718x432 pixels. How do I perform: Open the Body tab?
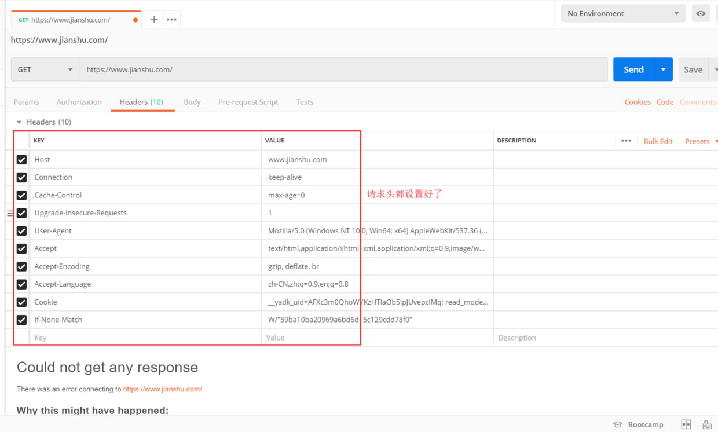coord(192,102)
